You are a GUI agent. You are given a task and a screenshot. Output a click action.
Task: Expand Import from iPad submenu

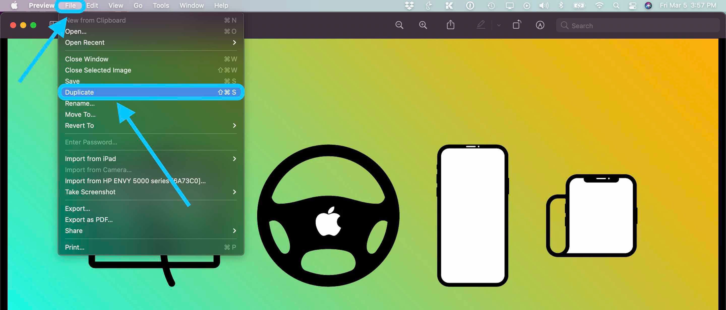point(151,159)
